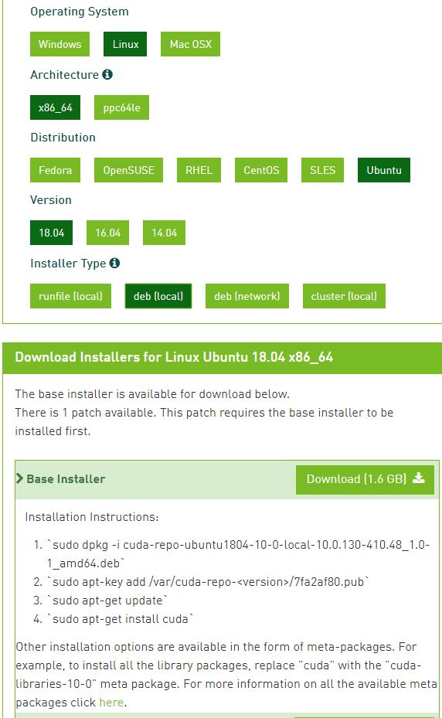Choose the OpenSUSE distribution

tap(129, 170)
